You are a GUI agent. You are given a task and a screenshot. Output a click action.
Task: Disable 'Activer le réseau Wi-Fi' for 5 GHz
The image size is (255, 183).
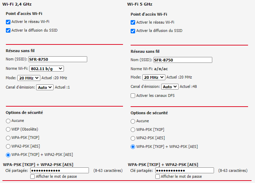pyautogui.click(x=133, y=22)
